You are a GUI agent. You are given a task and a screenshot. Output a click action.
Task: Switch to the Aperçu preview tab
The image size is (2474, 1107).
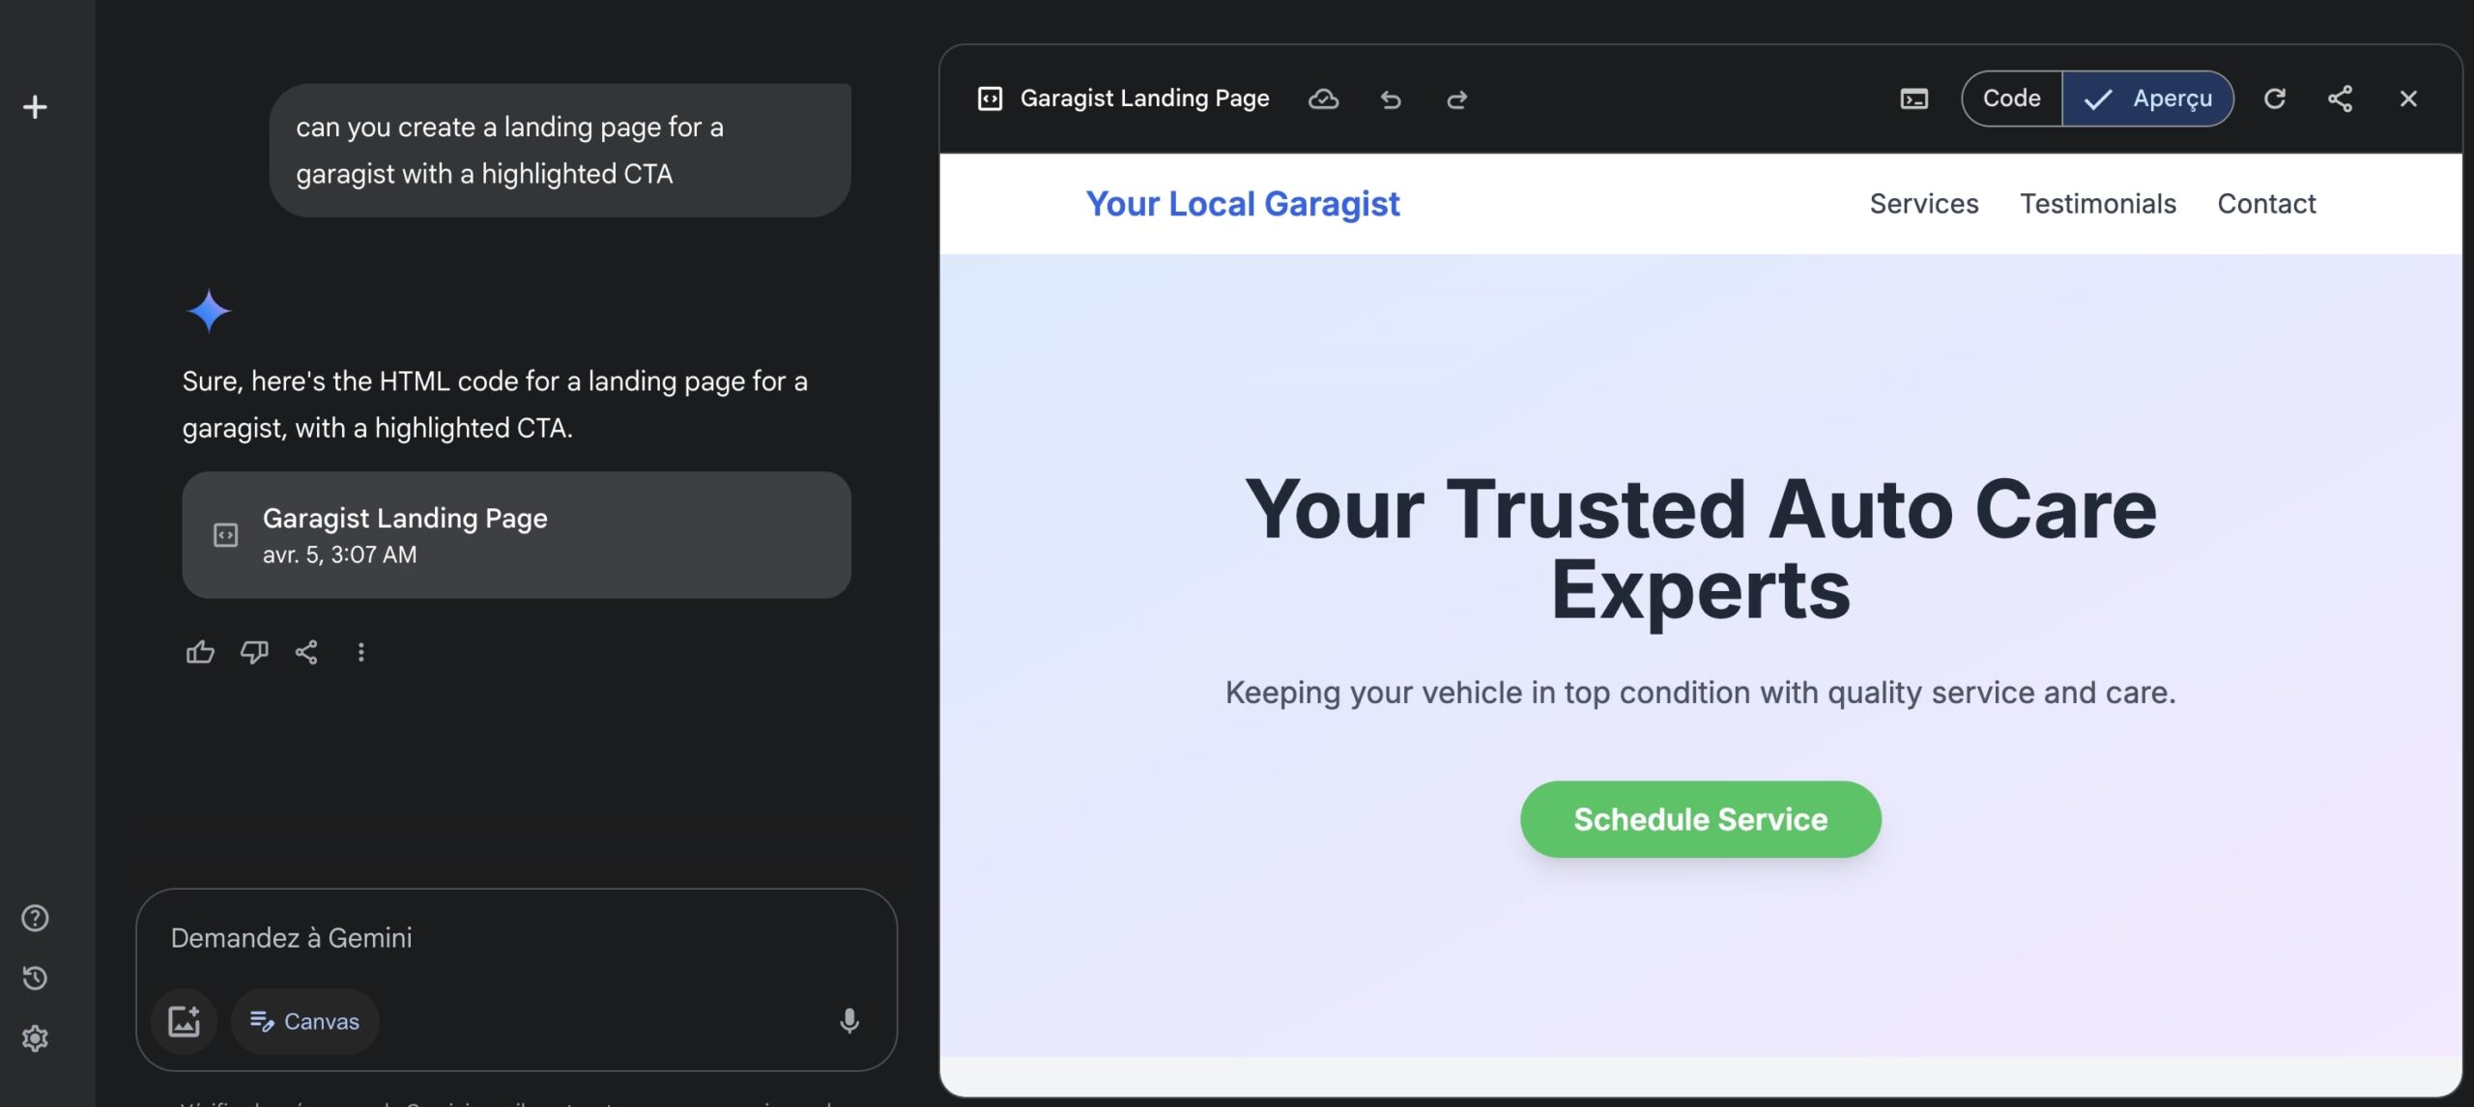pos(2147,99)
